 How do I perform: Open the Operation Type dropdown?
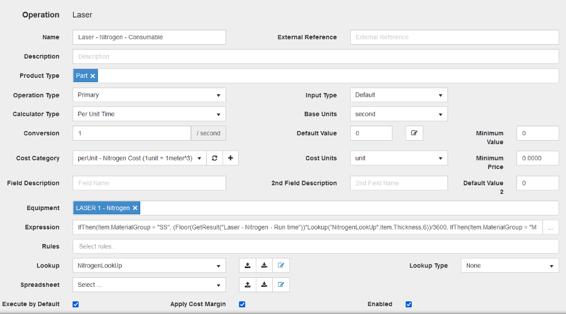(x=149, y=95)
